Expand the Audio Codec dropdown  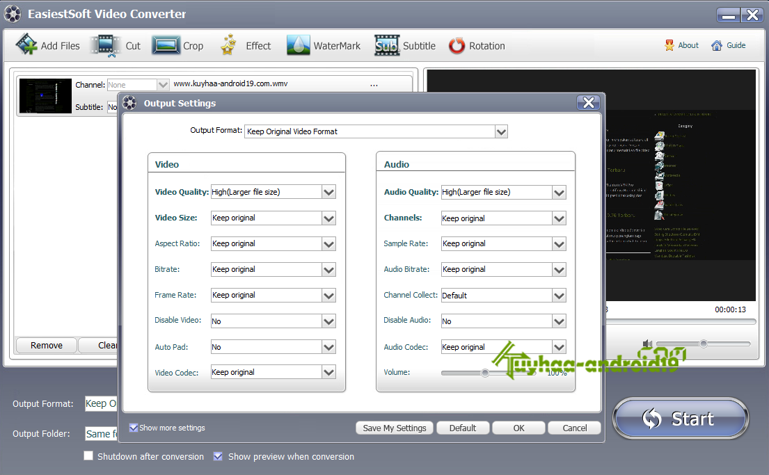pyautogui.click(x=559, y=347)
